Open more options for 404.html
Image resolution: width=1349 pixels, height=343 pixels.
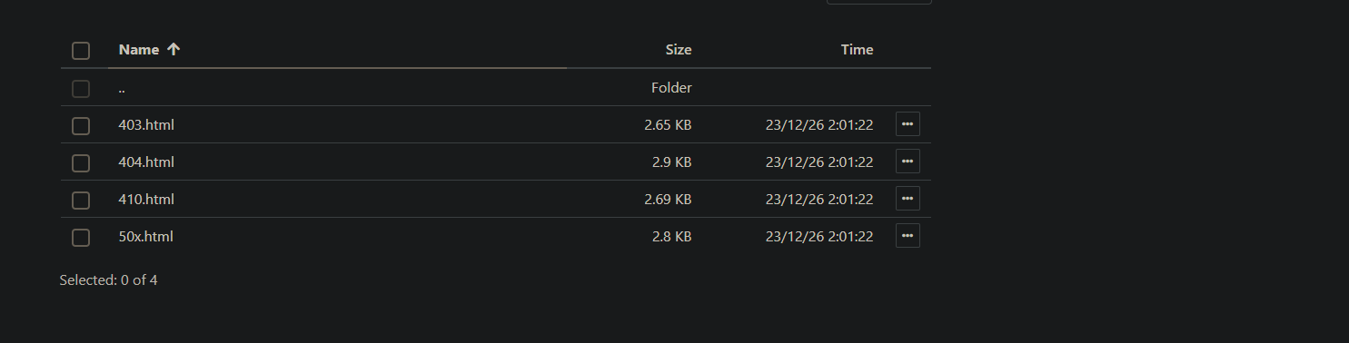(908, 162)
